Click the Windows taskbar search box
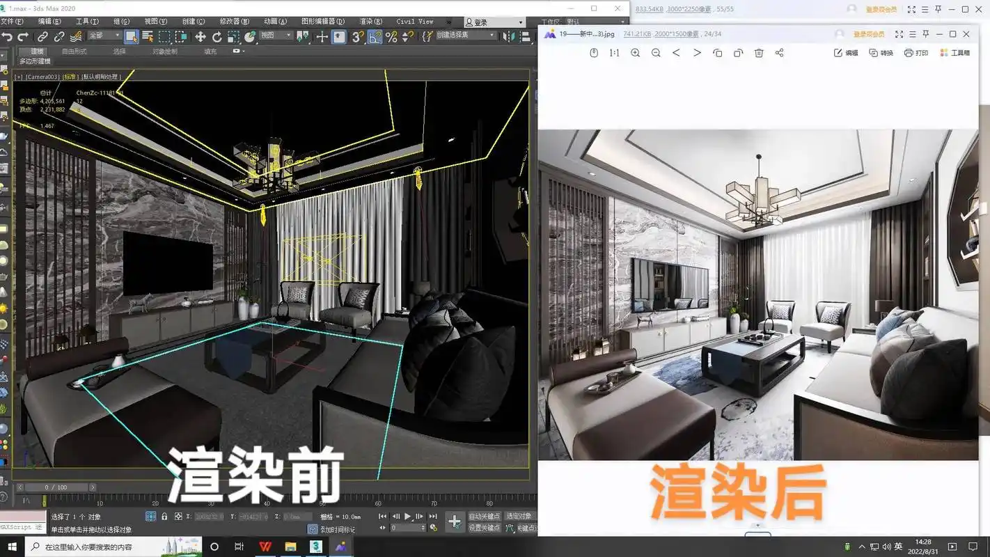Screen dimensions: 990x557 111,547
